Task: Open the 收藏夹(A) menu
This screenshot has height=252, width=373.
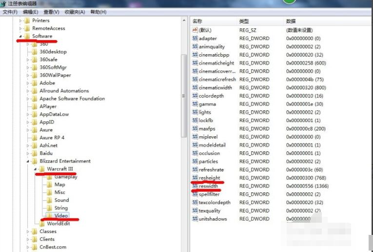Action: (75, 12)
